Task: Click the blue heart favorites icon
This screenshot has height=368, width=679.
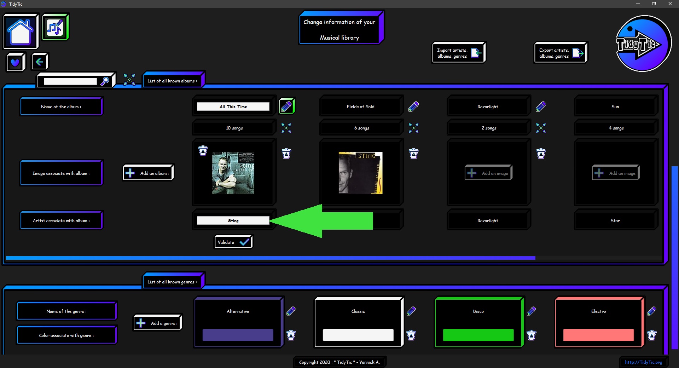Action: [x=15, y=62]
